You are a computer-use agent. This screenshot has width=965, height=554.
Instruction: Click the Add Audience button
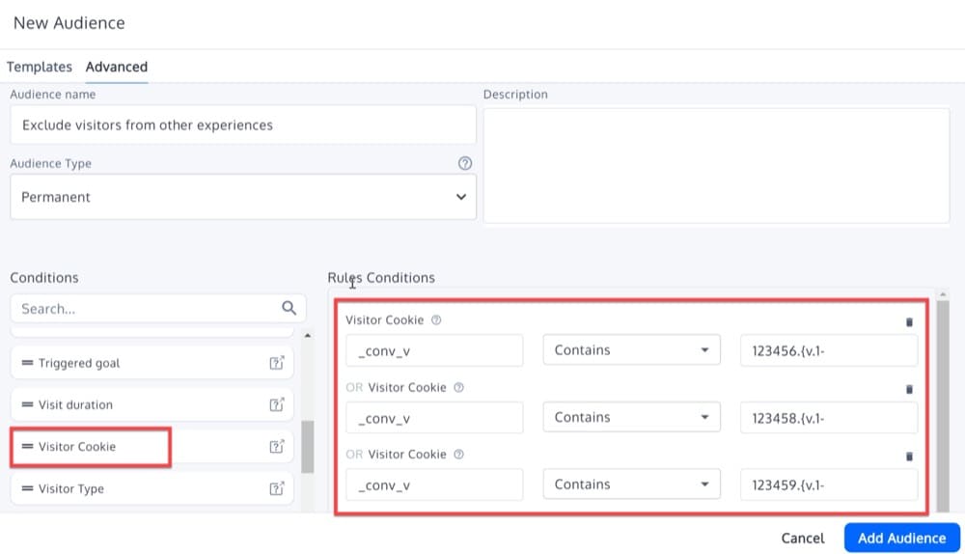pyautogui.click(x=901, y=538)
